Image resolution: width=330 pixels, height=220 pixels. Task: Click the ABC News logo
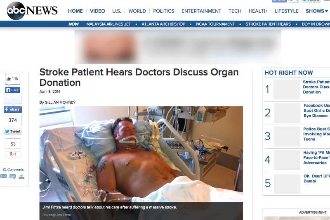tap(32, 11)
